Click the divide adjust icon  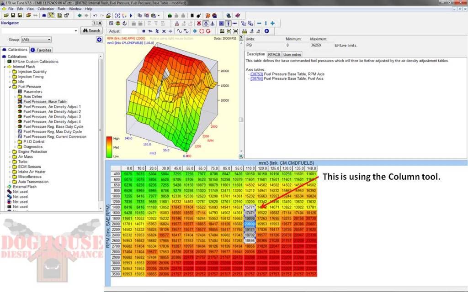170,31
